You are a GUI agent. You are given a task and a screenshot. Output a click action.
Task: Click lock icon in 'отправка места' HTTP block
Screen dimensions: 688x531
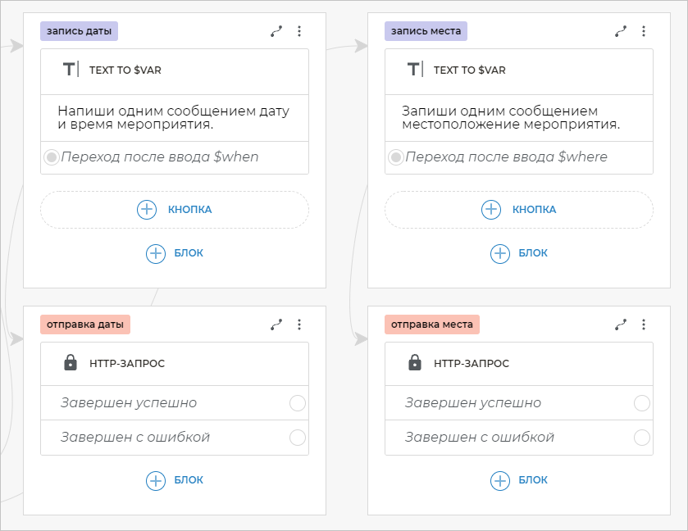pos(415,363)
